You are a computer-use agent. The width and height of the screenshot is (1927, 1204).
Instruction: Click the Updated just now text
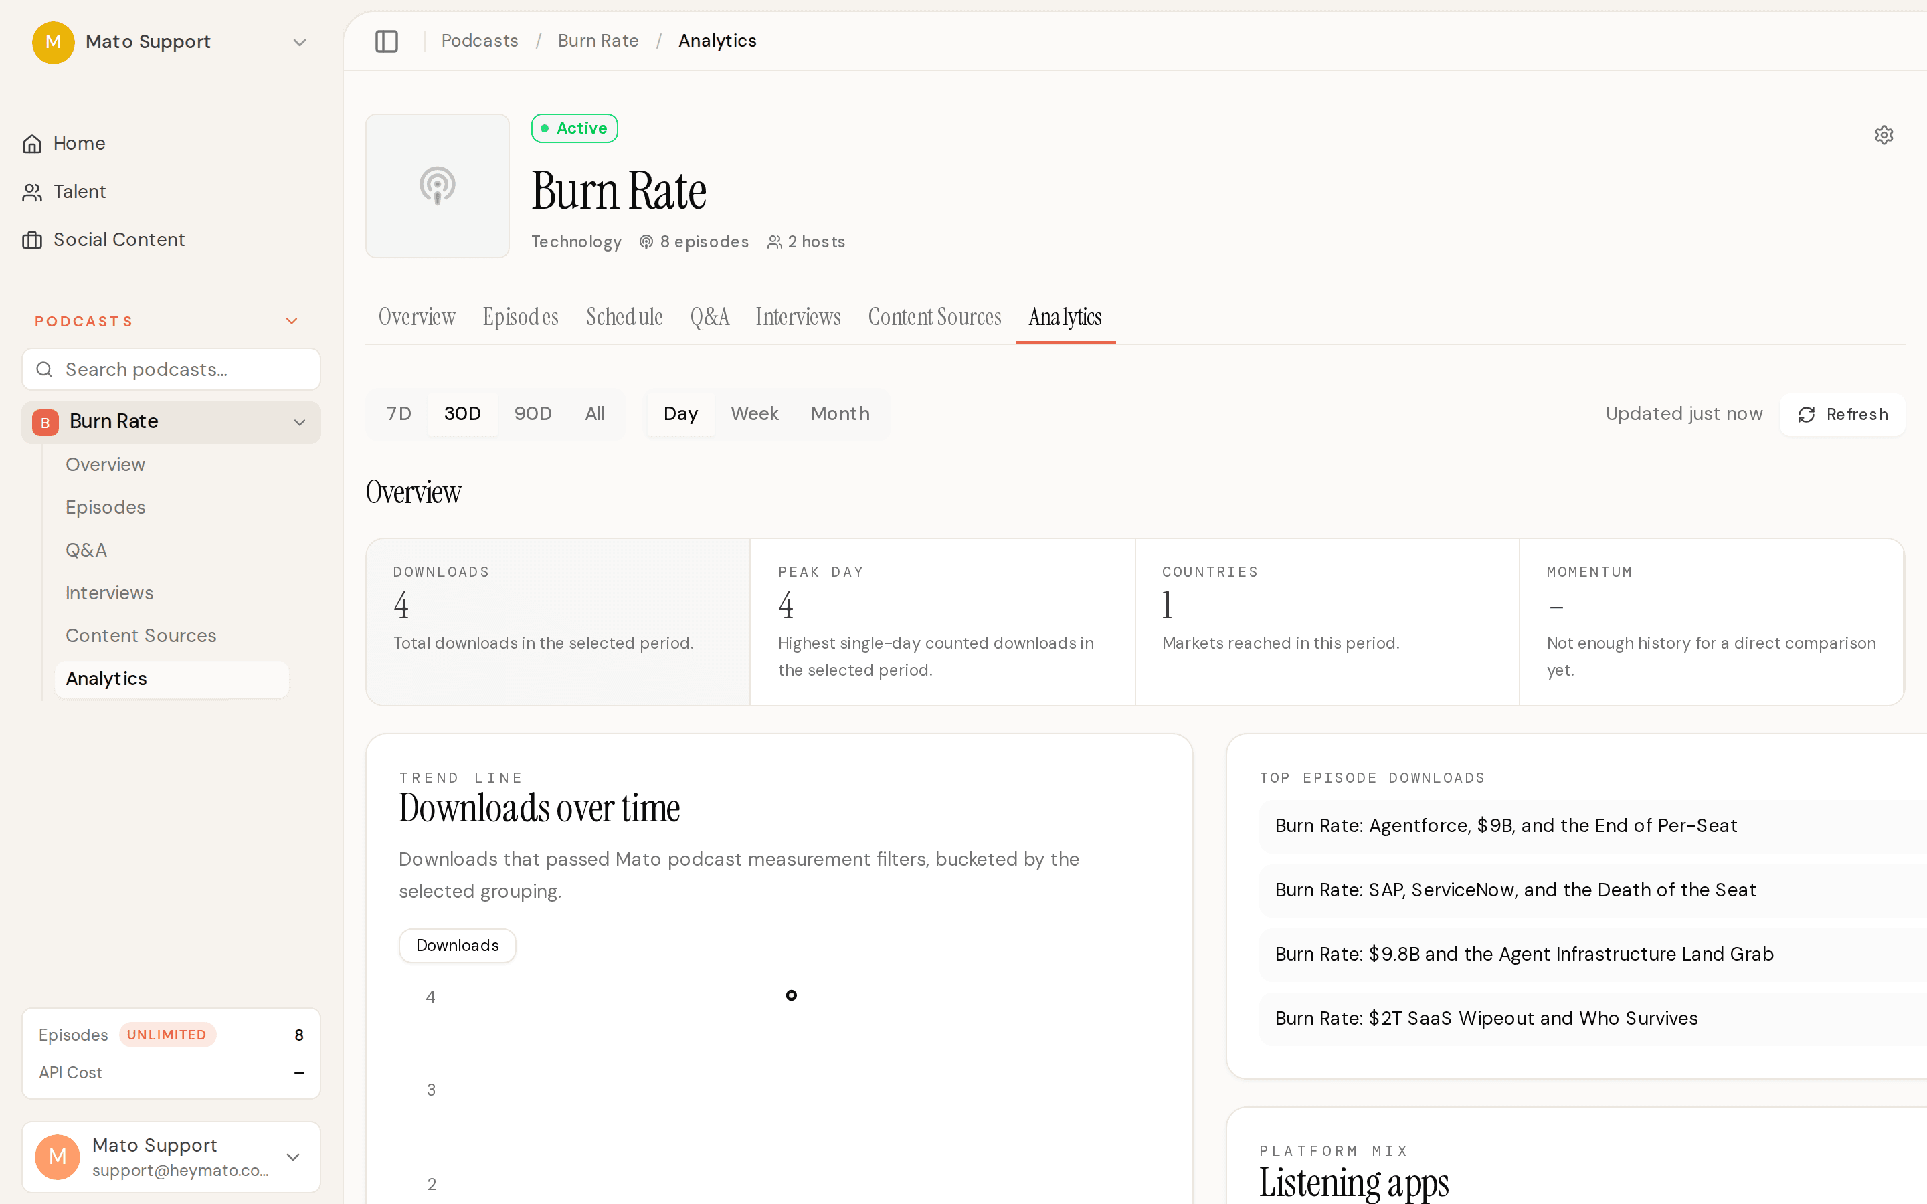tap(1684, 414)
